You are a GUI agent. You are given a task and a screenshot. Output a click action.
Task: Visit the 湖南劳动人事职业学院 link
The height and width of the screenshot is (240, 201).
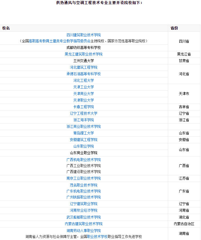point(83,231)
